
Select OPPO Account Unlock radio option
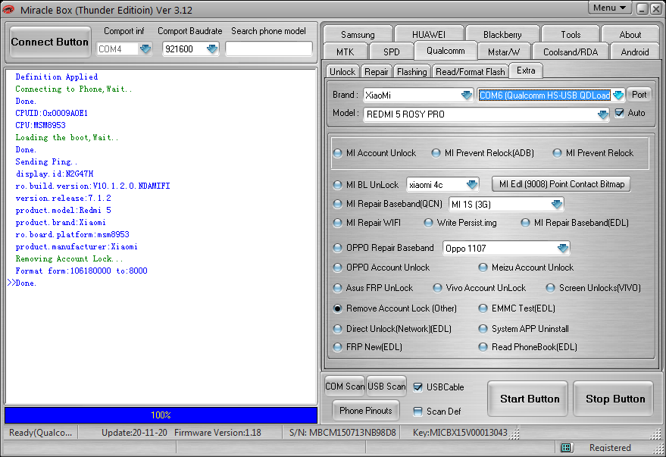click(x=338, y=268)
